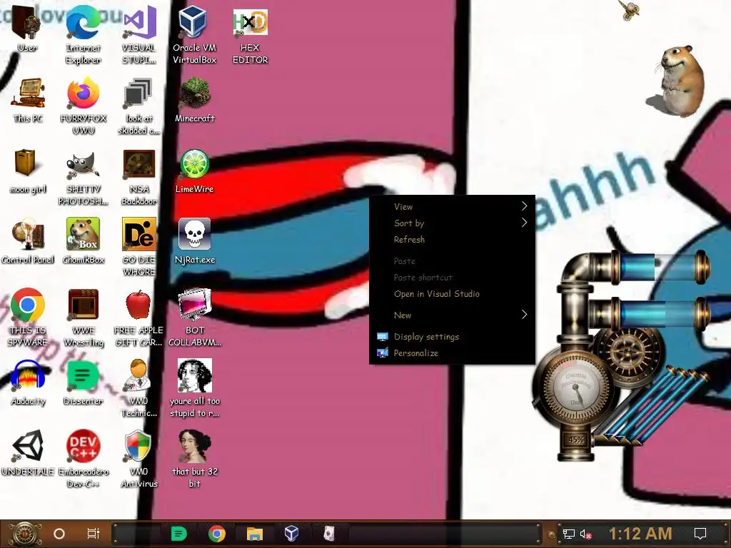The height and width of the screenshot is (548, 731).
Task: Launch the VM0 Antivirus shield icon
Action: point(139,459)
